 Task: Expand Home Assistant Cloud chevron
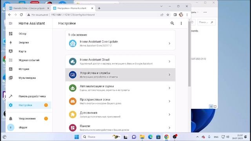[x=169, y=61]
